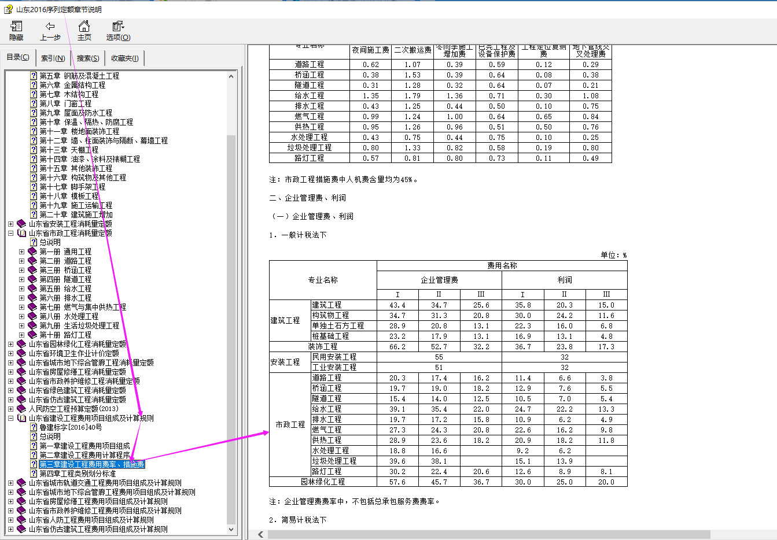The height and width of the screenshot is (540, 777).
Task: Expand 山东省城市地下综合管廊工程消耗量定额 node
Action: (10, 363)
